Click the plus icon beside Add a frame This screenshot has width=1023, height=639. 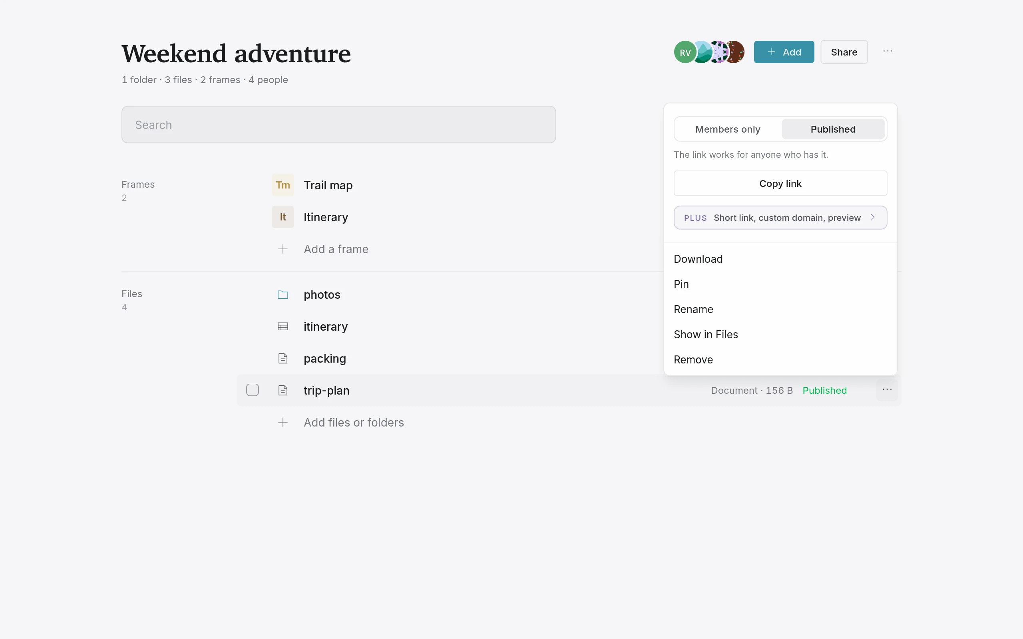pyautogui.click(x=283, y=249)
